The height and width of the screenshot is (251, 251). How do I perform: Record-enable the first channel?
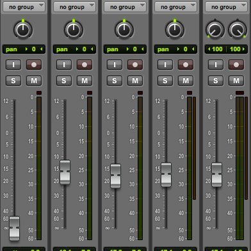pyautogui.click(x=34, y=65)
